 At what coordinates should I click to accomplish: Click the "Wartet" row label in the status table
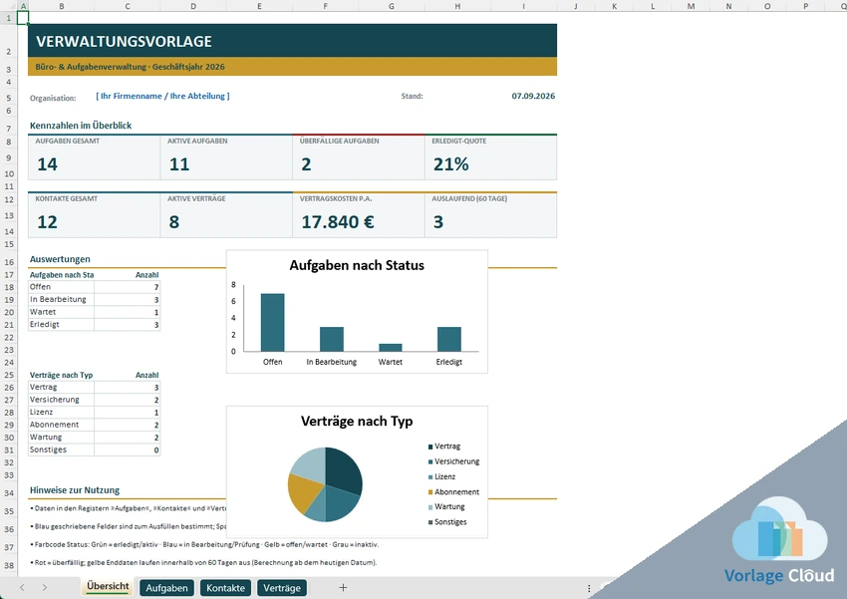coord(43,312)
